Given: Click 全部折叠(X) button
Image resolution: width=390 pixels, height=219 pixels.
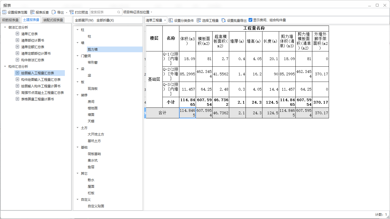Looking at the screenshot, I should tap(105, 20).
